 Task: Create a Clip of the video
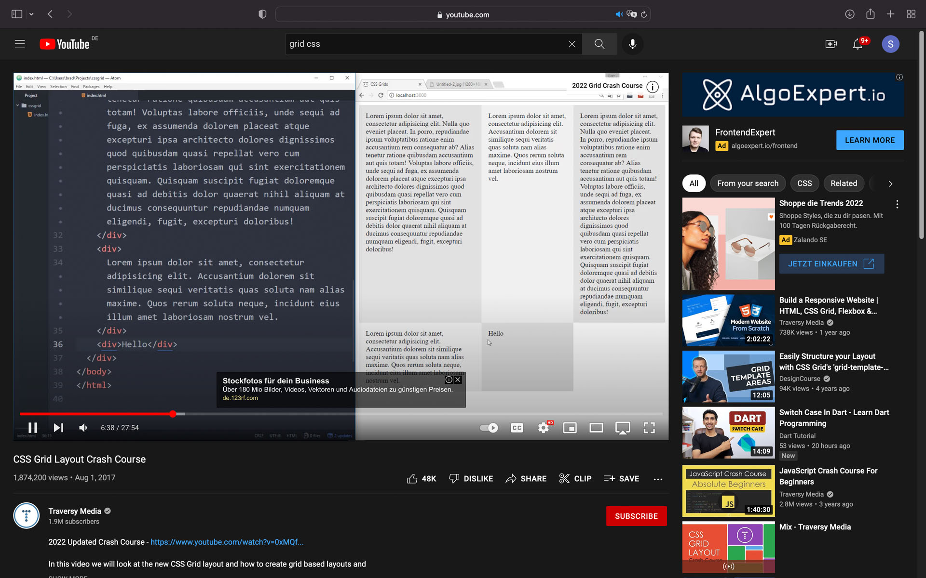pos(575,478)
